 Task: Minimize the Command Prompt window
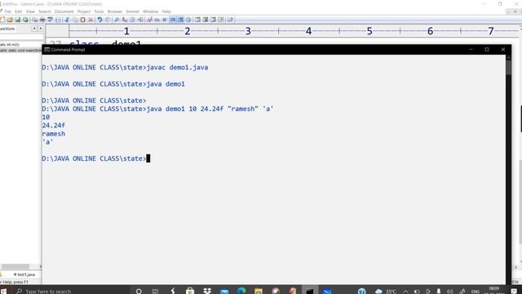click(x=471, y=50)
